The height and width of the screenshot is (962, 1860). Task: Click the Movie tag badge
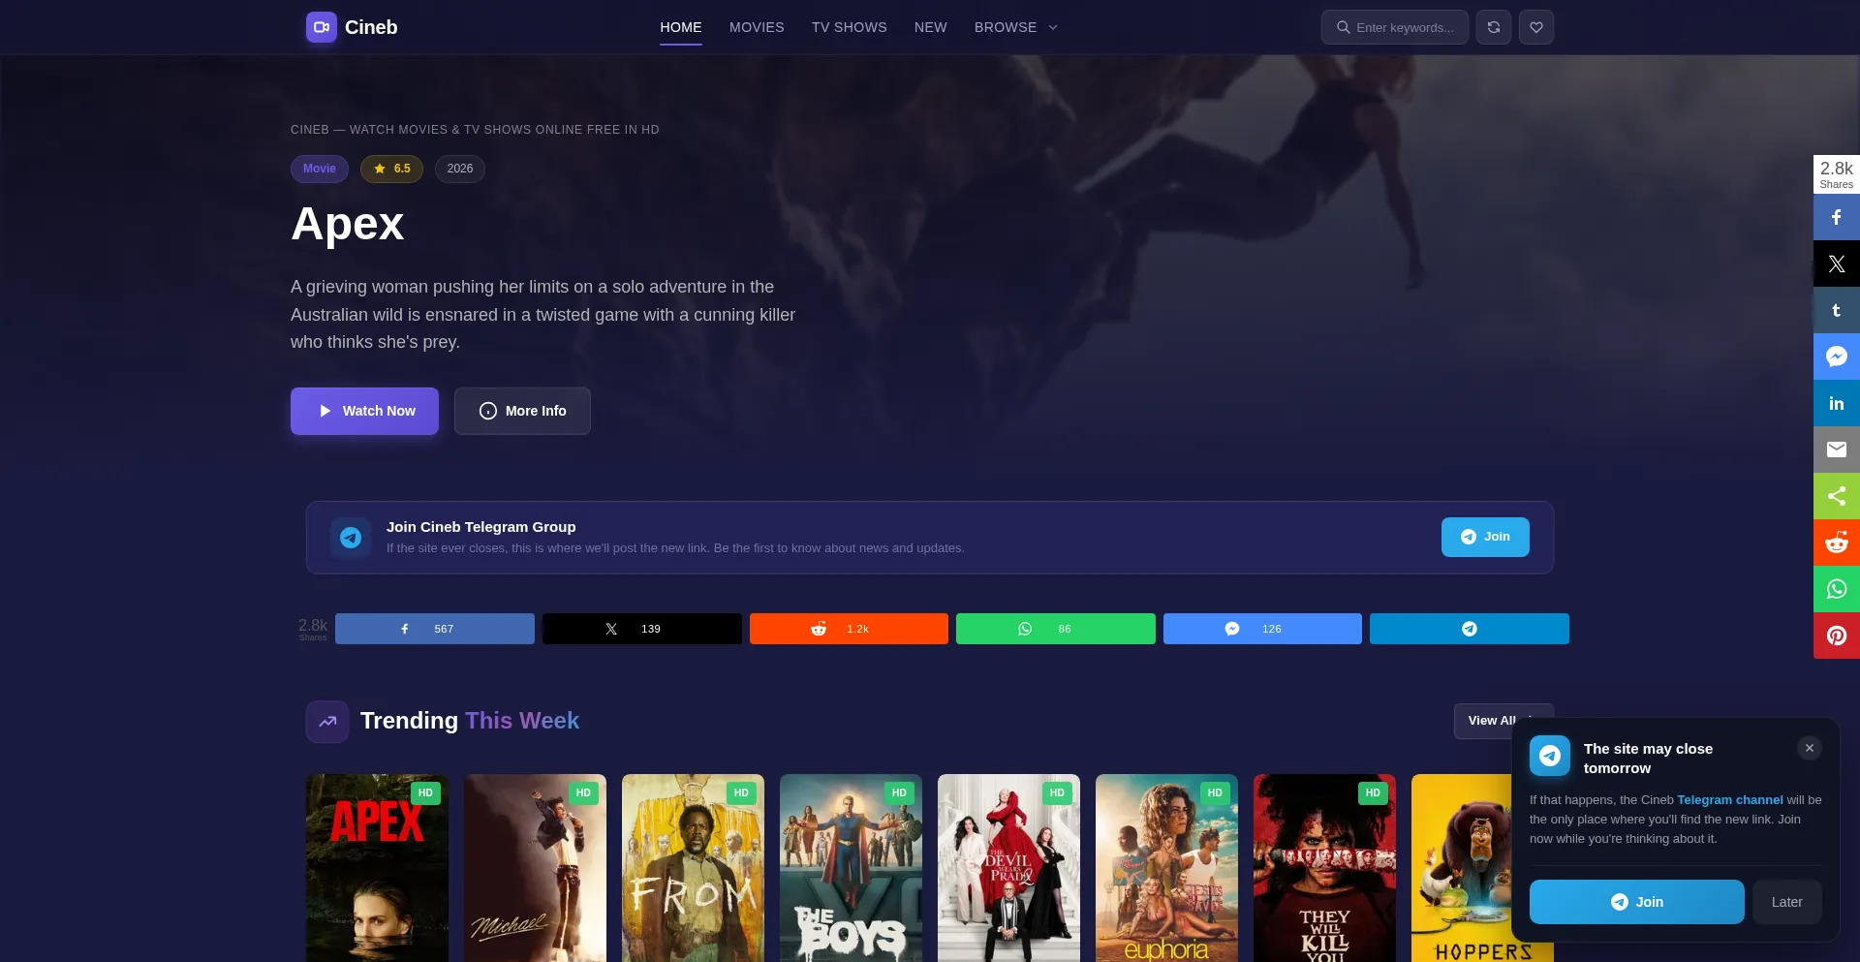coord(320,169)
